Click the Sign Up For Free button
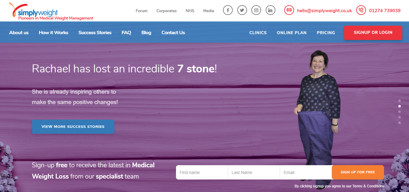 tap(358, 172)
